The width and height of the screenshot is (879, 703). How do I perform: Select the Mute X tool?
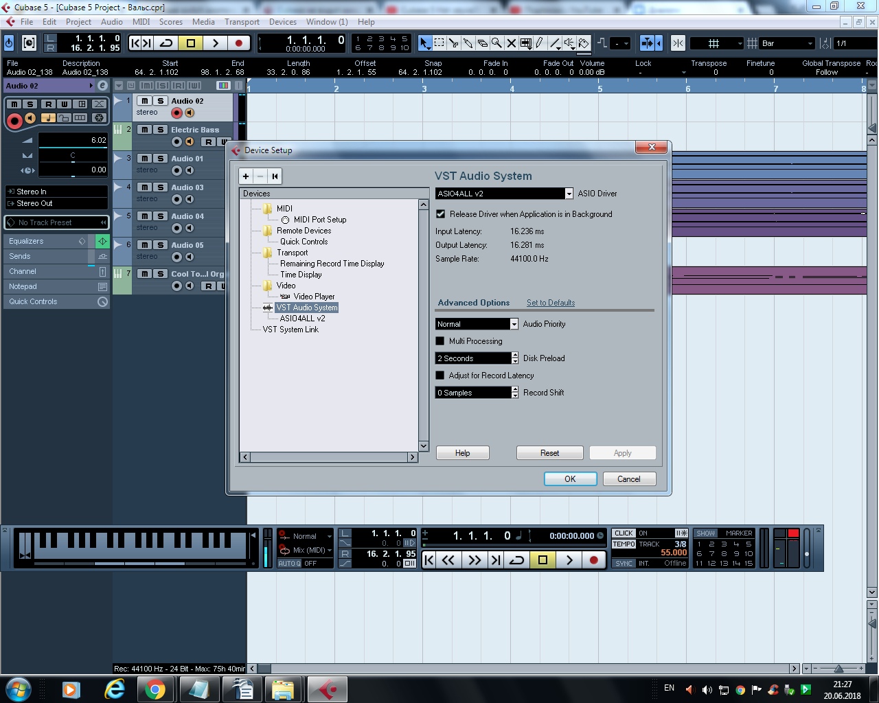[511, 43]
